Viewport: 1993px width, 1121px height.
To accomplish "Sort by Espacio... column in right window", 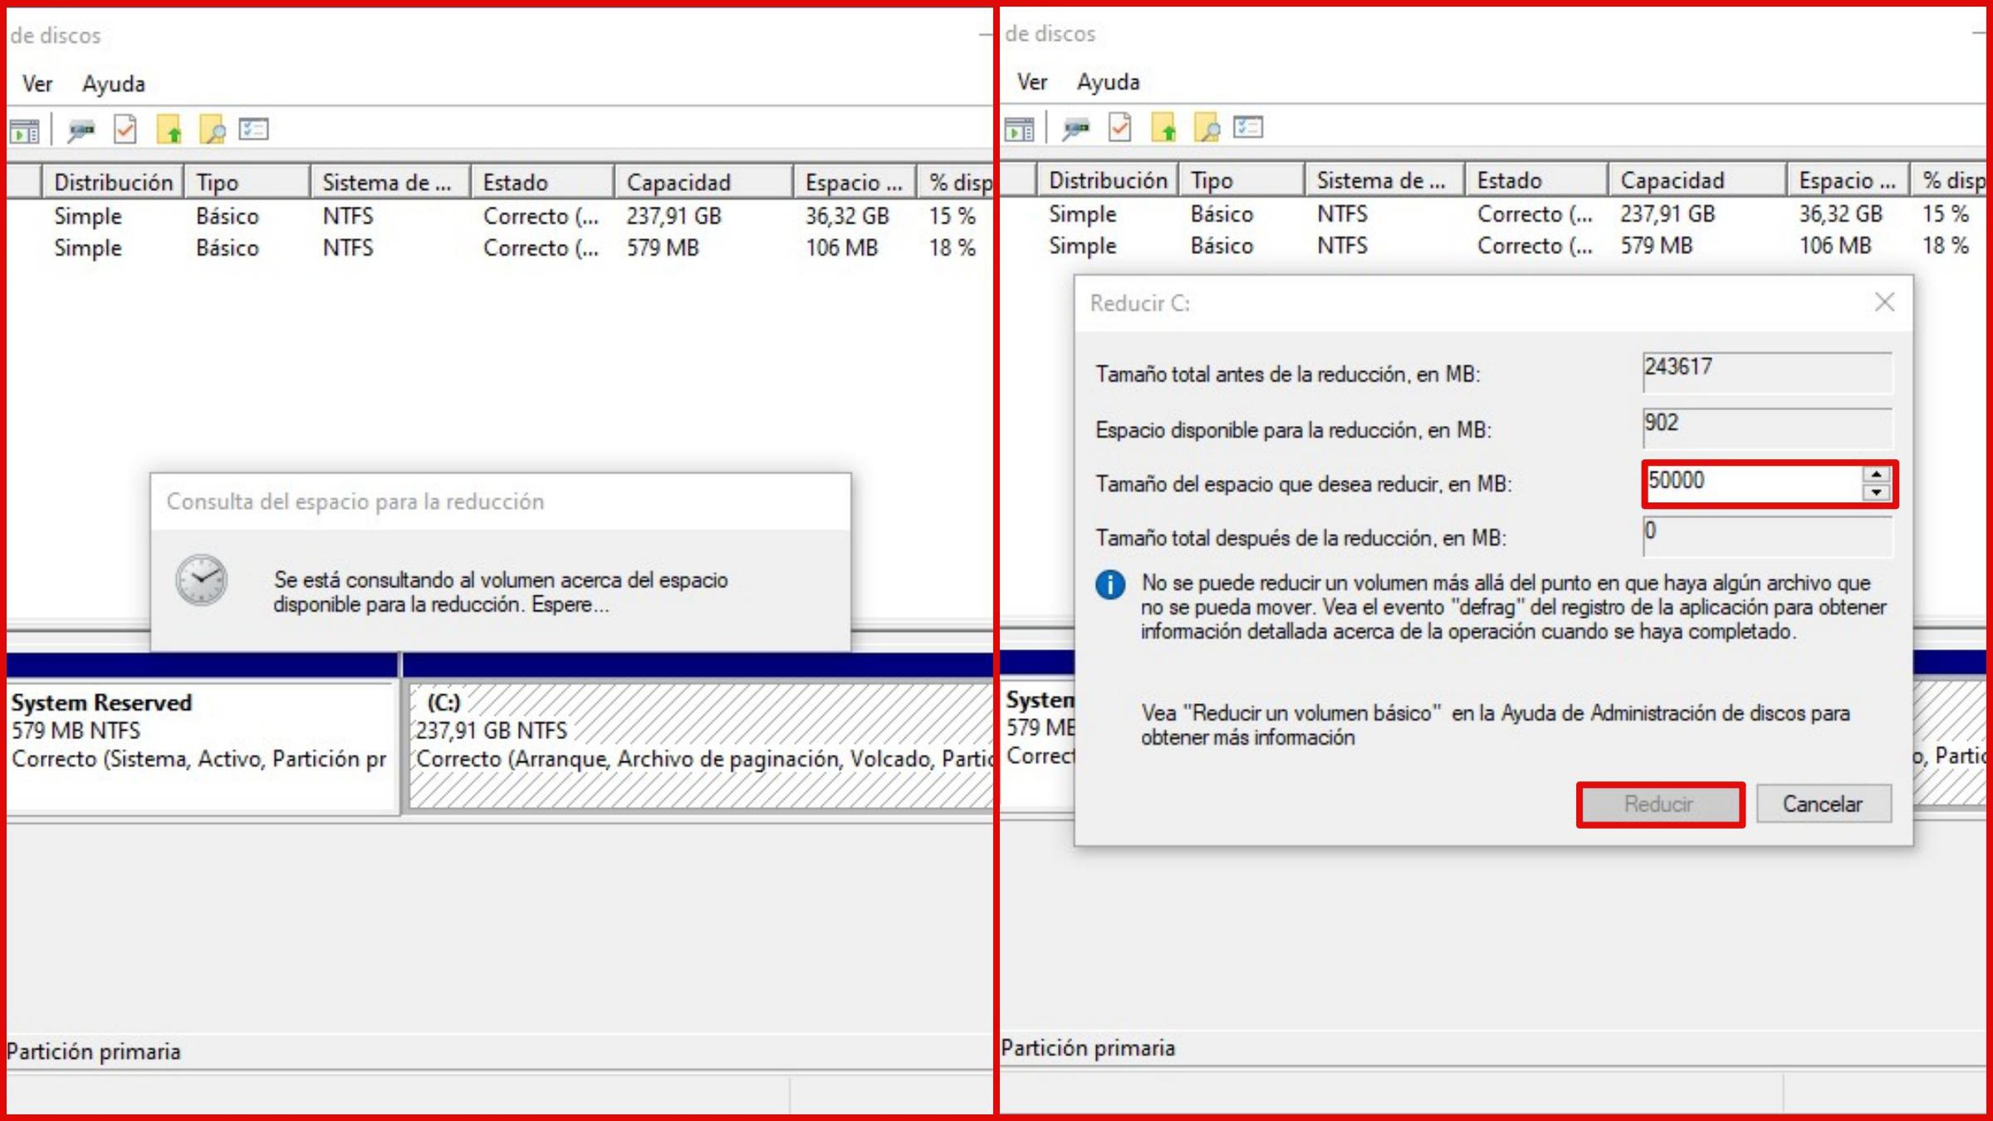I will (1850, 180).
